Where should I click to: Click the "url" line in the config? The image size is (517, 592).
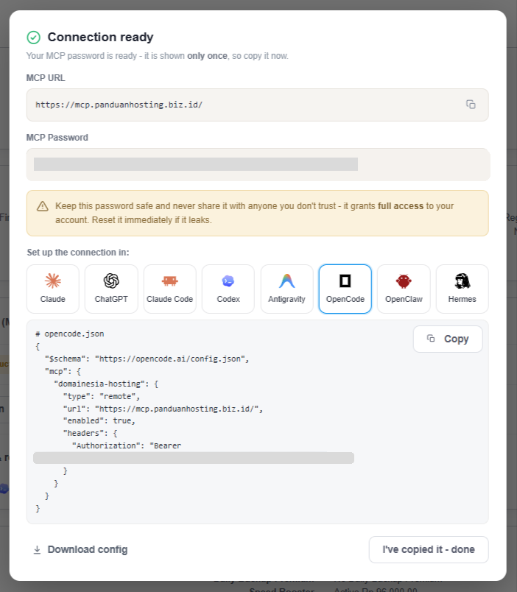coord(163,409)
